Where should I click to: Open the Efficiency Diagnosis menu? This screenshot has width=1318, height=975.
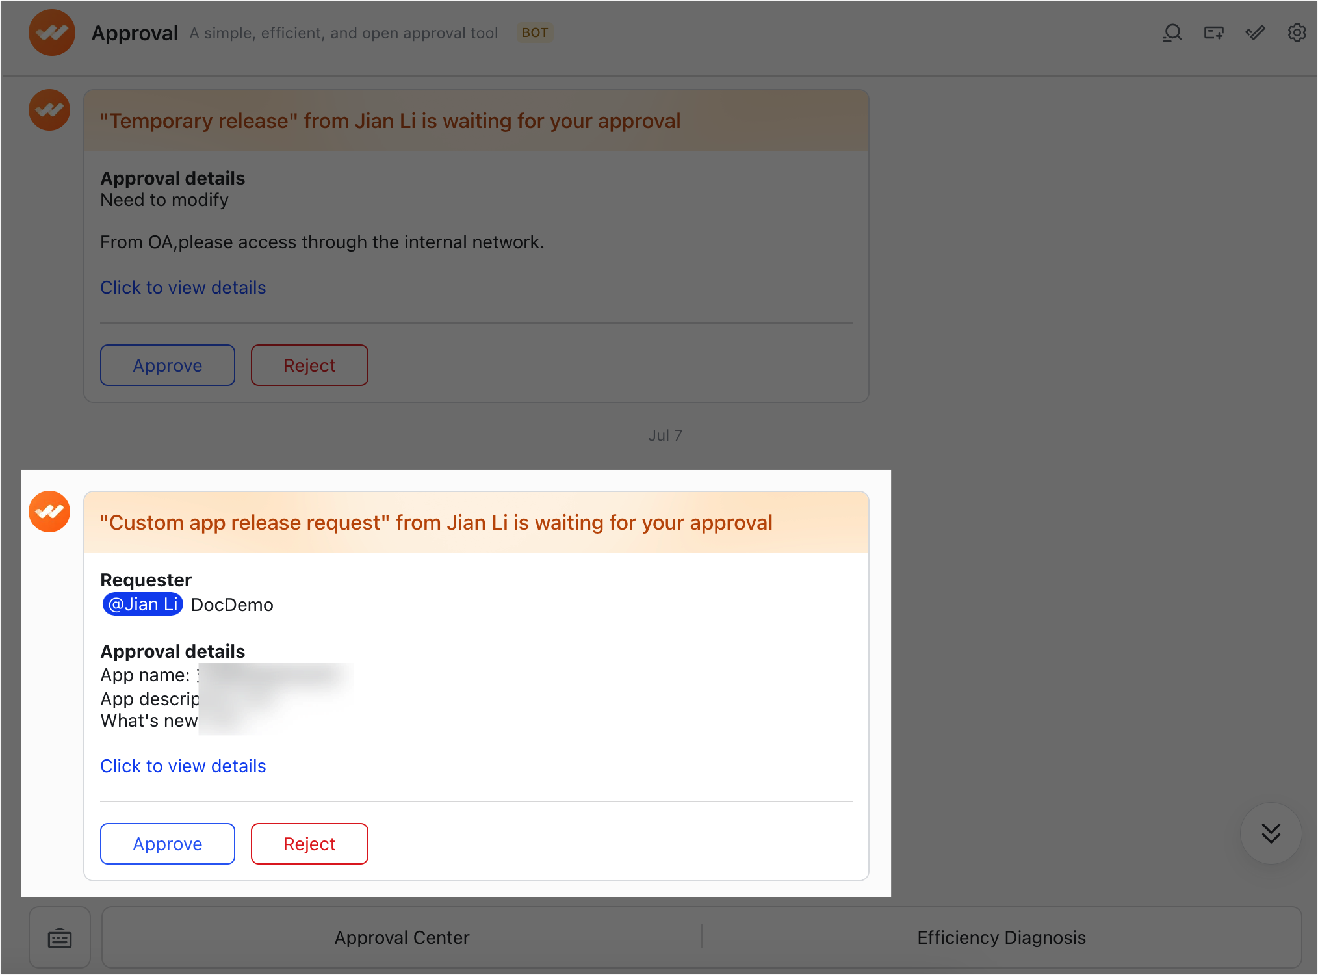coord(1001,937)
